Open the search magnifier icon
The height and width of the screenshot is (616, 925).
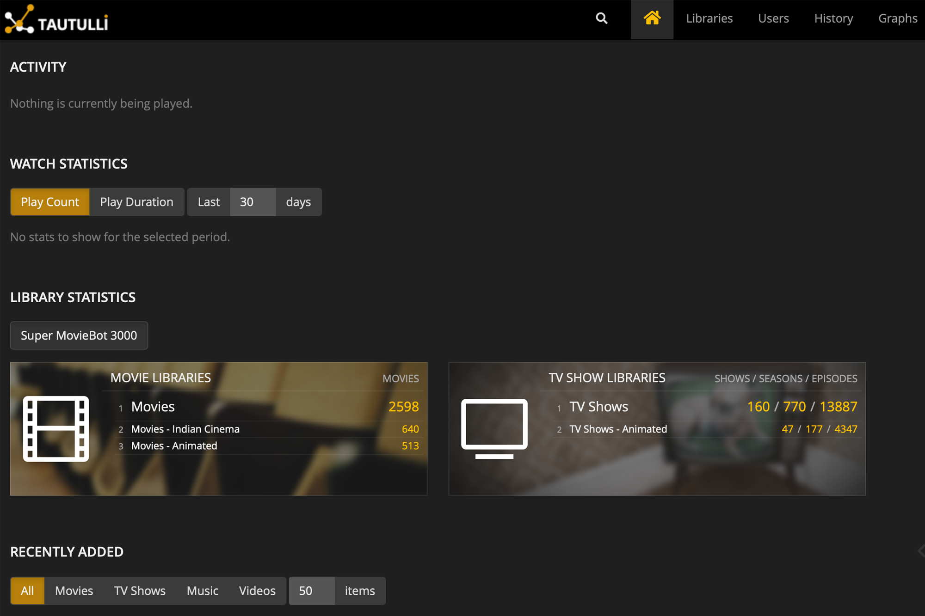click(601, 18)
